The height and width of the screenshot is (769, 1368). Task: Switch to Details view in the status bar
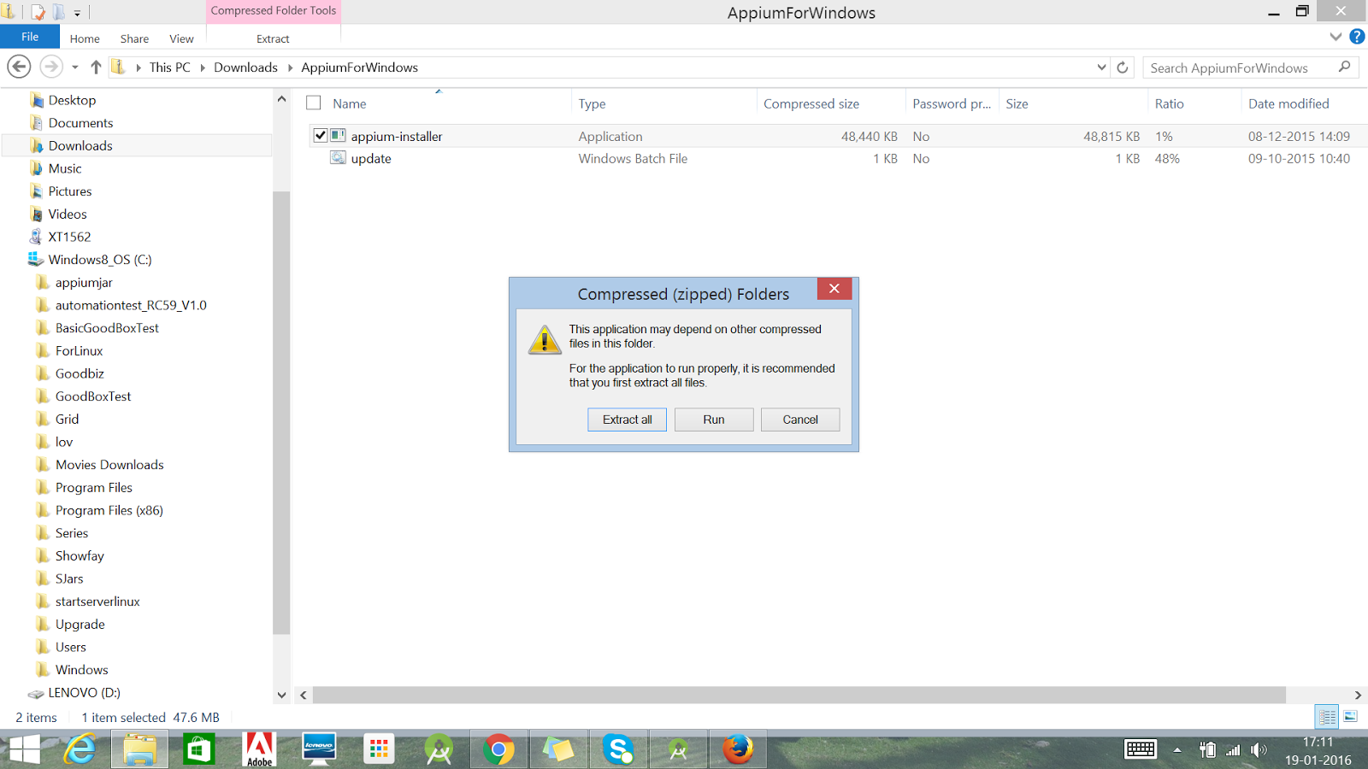tap(1327, 717)
